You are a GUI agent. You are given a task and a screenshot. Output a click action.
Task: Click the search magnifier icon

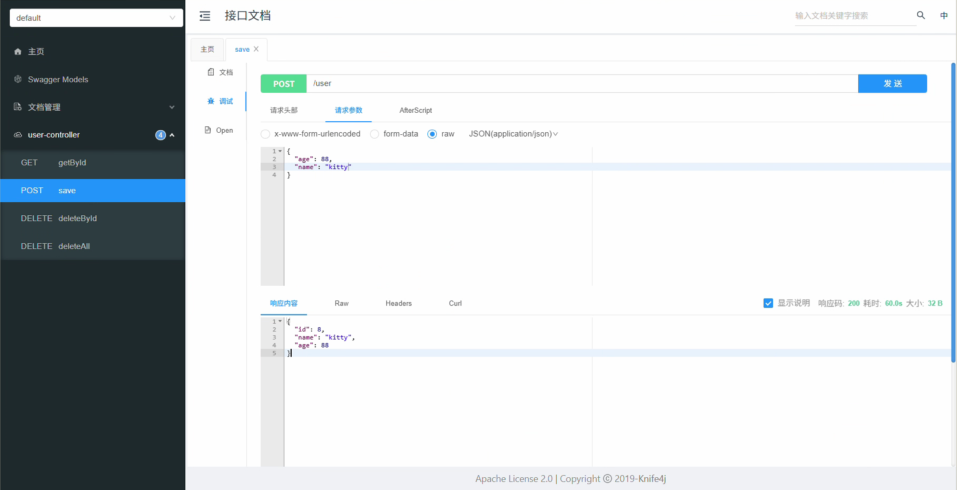point(921,15)
